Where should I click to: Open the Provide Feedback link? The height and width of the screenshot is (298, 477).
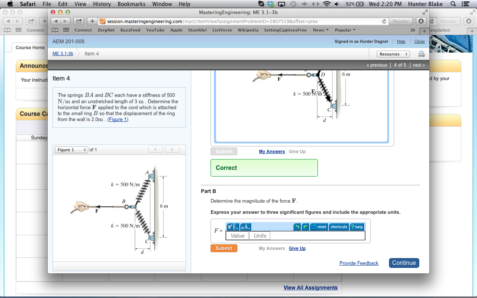359,263
